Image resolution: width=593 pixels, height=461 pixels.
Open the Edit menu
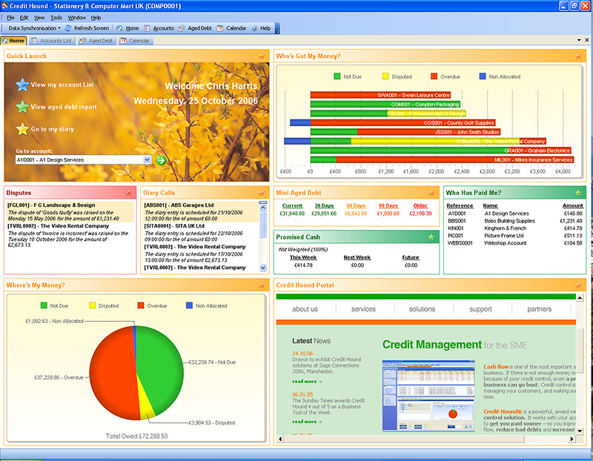pos(24,17)
